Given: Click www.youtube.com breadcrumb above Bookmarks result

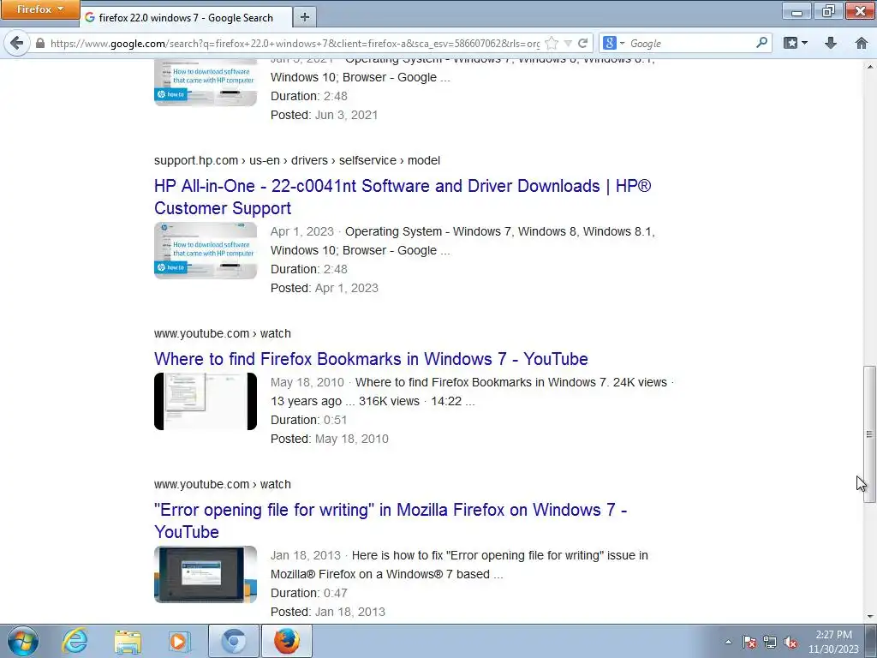Looking at the screenshot, I should [x=223, y=333].
